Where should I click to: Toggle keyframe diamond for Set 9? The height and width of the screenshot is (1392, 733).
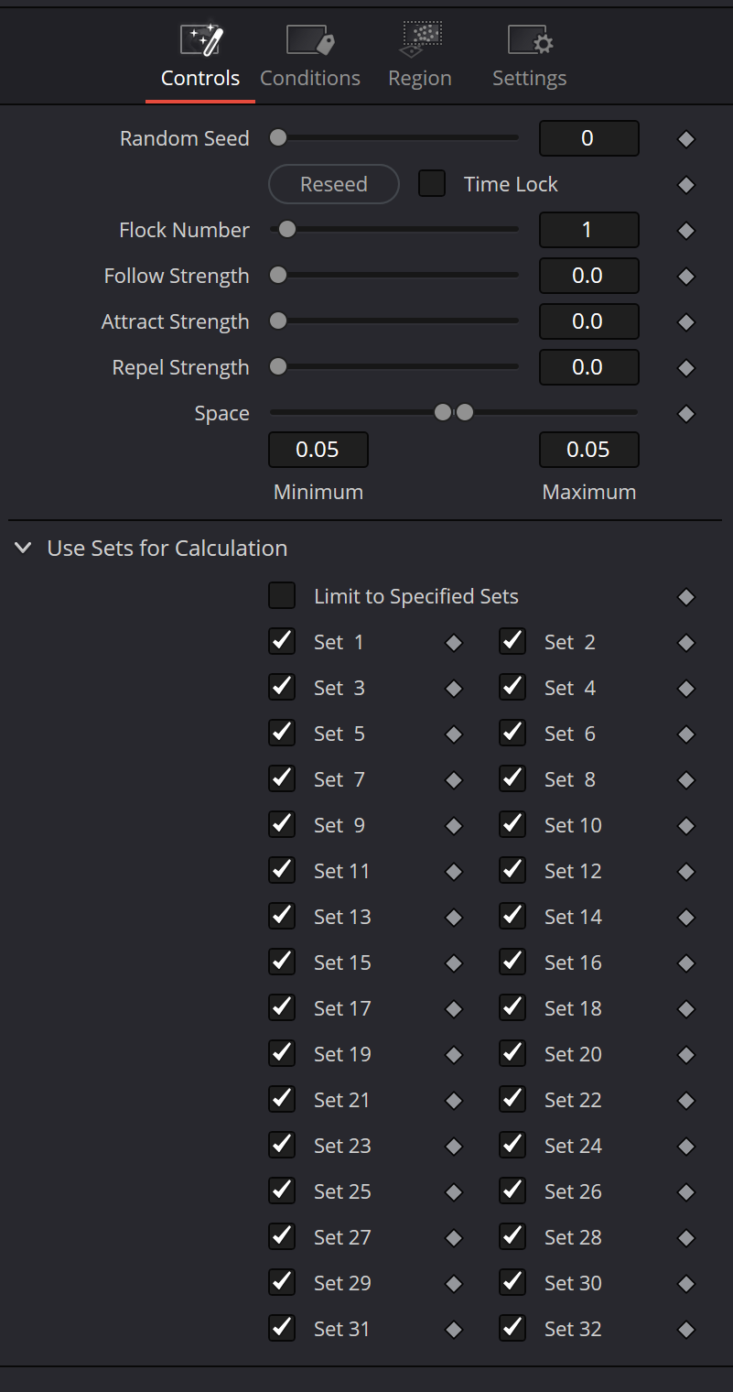[x=454, y=826]
